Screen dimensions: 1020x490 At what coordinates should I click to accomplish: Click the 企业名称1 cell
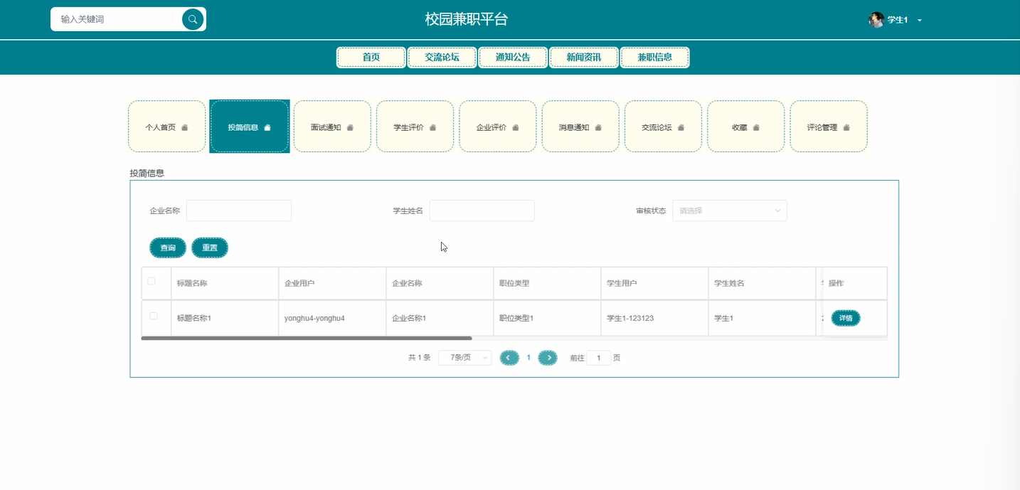point(440,318)
